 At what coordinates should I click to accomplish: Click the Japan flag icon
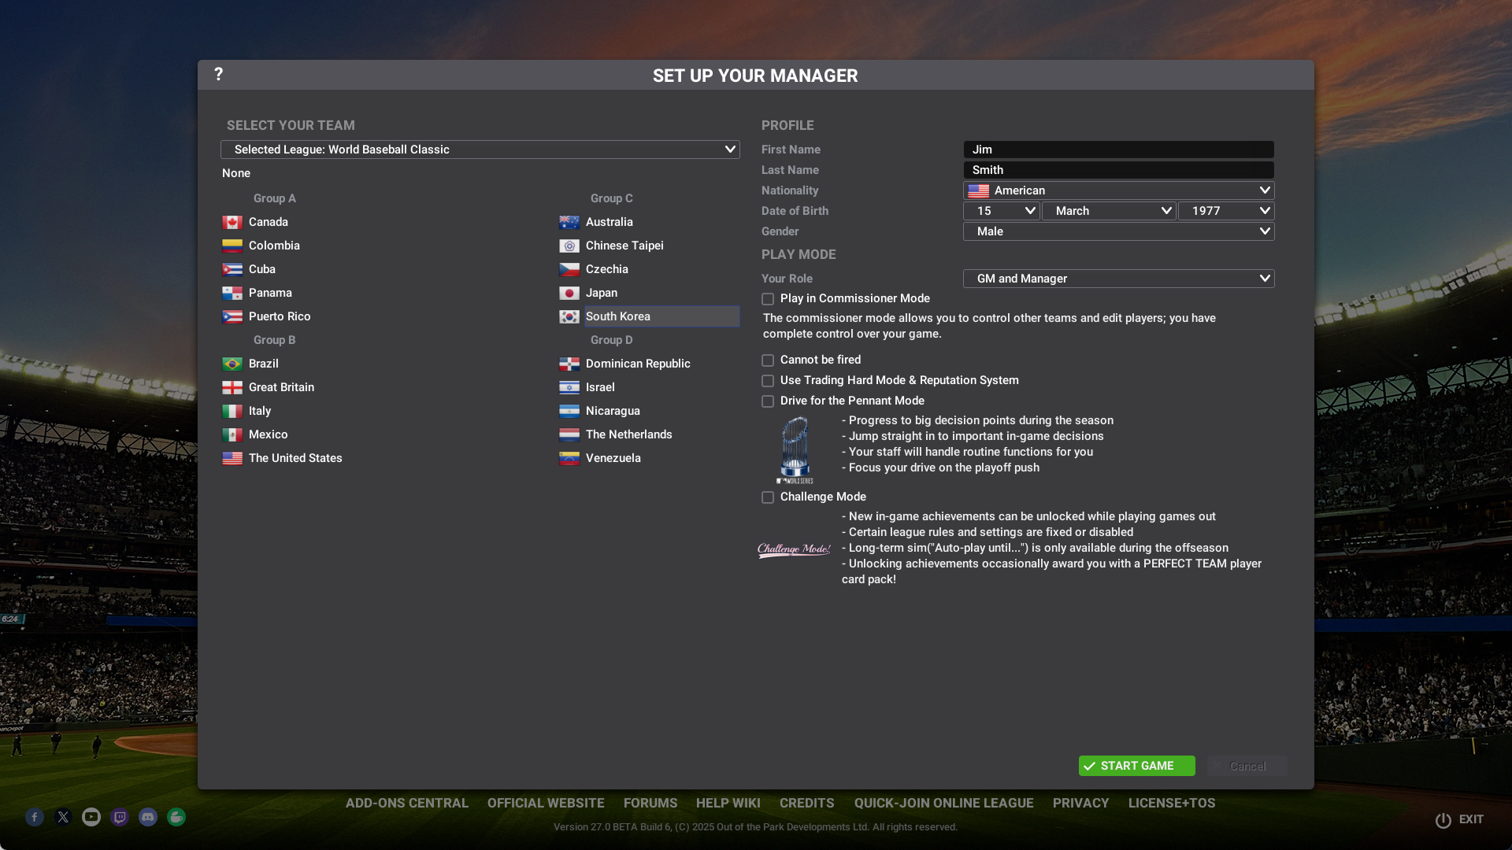[569, 293]
